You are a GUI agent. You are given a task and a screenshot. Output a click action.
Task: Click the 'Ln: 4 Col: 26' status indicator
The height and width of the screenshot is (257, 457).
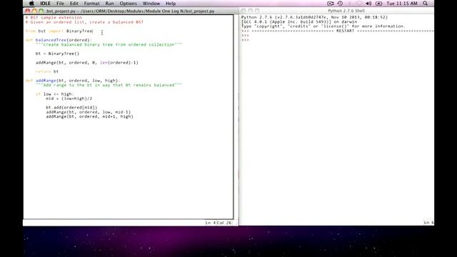click(x=219, y=223)
